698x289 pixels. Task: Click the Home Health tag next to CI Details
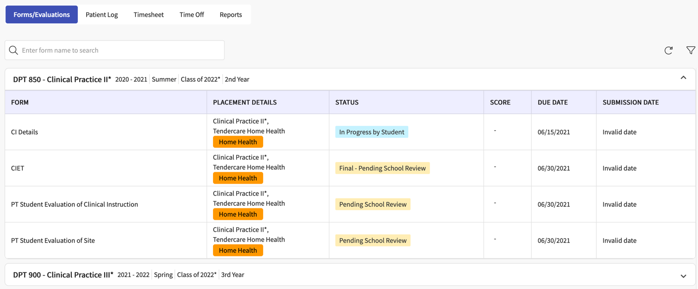tap(238, 142)
